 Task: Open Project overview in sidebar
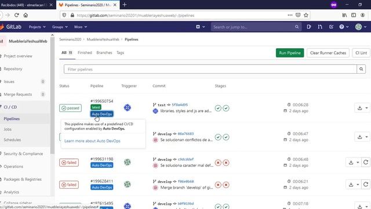[x=18, y=56]
